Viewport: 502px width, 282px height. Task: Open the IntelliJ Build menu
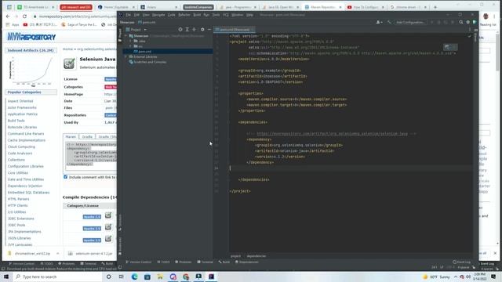(x=197, y=15)
